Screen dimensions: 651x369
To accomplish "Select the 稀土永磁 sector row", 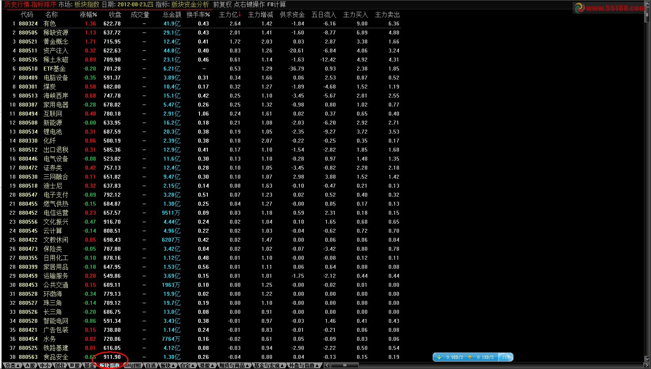I will pyautogui.click(x=202, y=60).
